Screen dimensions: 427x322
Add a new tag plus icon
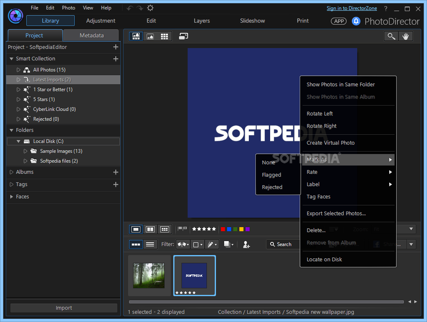coord(116,184)
